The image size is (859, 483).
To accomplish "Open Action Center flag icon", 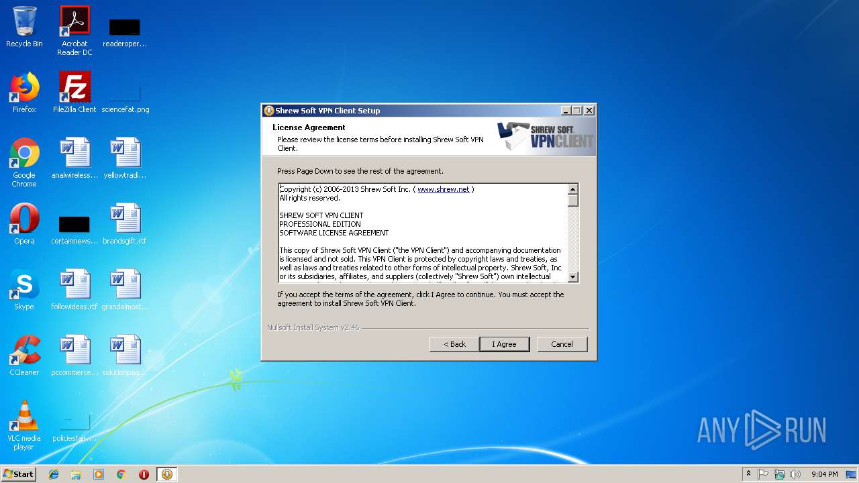I will point(763,474).
